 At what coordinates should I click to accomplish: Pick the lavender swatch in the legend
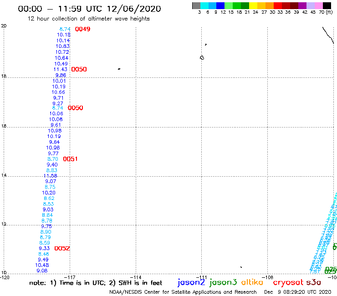click(311, 5)
